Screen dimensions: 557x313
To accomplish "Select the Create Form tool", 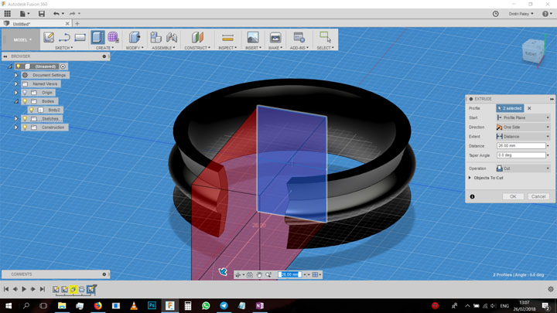I will click(x=113, y=37).
